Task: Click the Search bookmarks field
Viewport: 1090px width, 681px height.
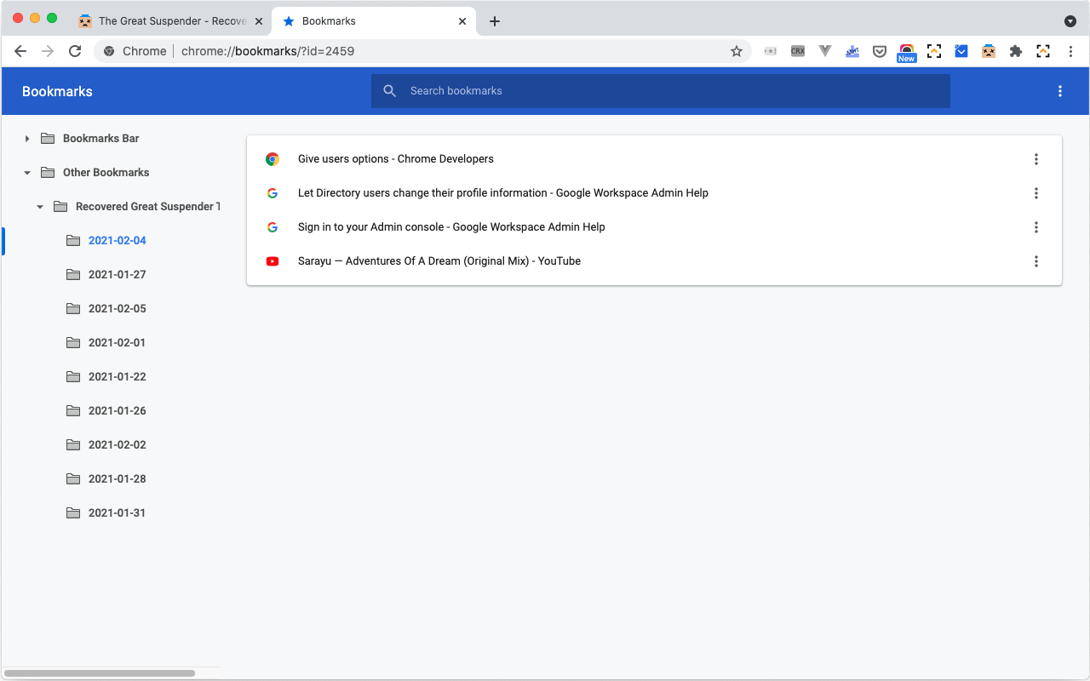Action: [660, 91]
